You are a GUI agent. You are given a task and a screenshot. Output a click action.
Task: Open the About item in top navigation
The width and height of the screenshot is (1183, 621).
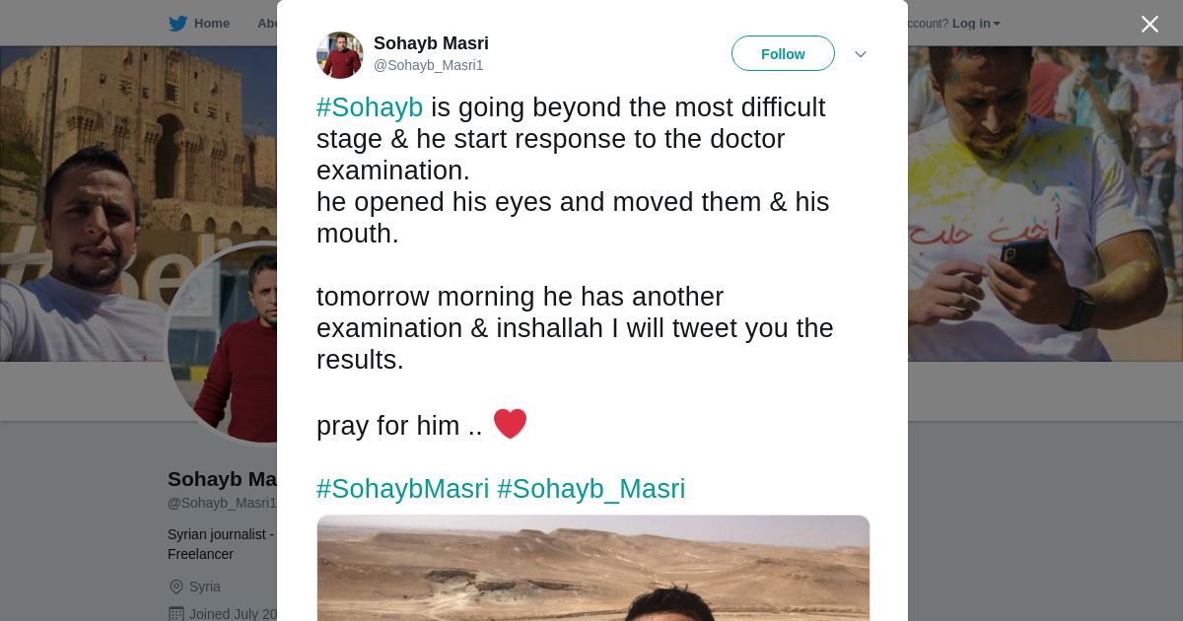coord(266,24)
